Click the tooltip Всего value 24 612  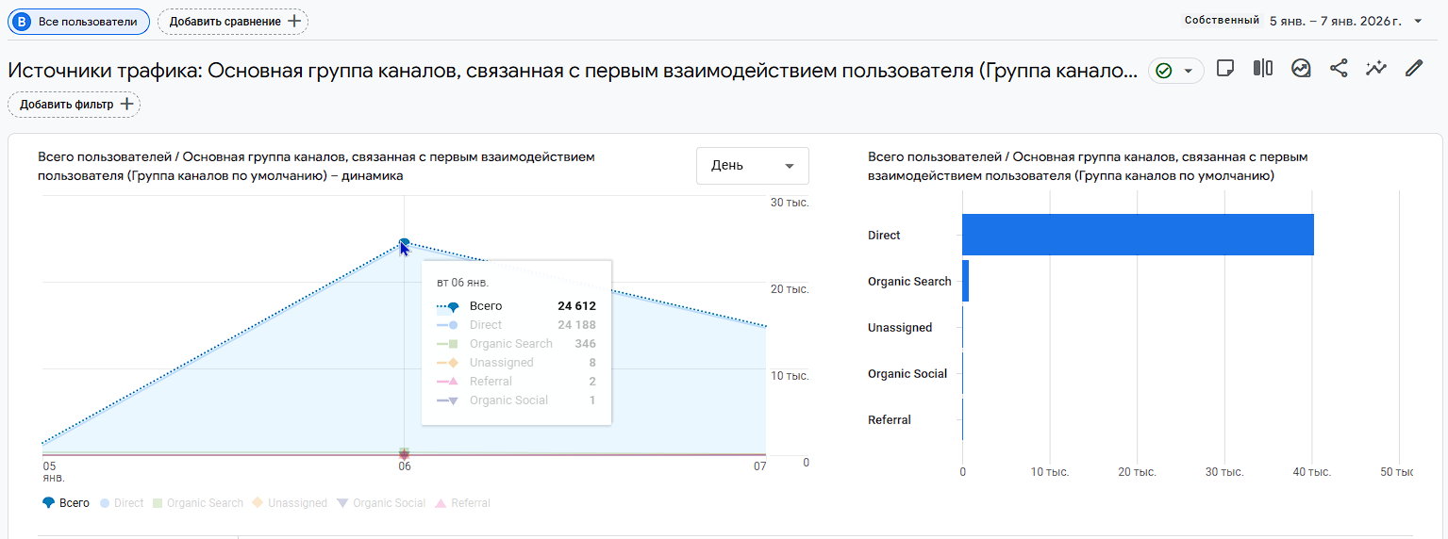click(576, 306)
